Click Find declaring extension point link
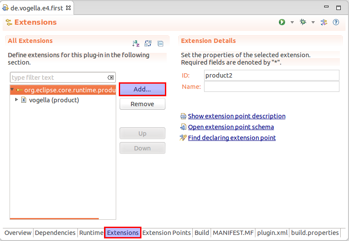The height and width of the screenshot is (241, 349). pyautogui.click(x=232, y=138)
